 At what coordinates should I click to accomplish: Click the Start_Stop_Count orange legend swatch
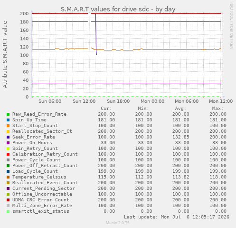point(8,126)
